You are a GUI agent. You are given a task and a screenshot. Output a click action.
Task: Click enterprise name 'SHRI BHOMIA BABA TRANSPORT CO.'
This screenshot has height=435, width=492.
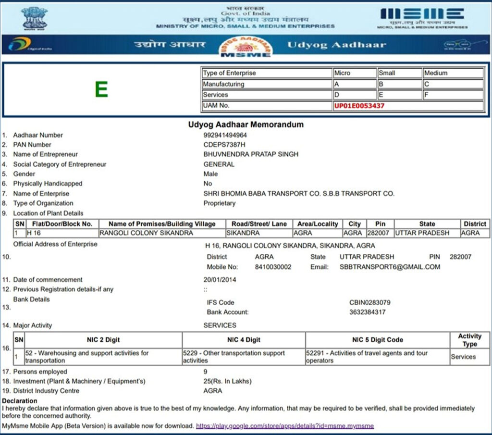pos(262,194)
